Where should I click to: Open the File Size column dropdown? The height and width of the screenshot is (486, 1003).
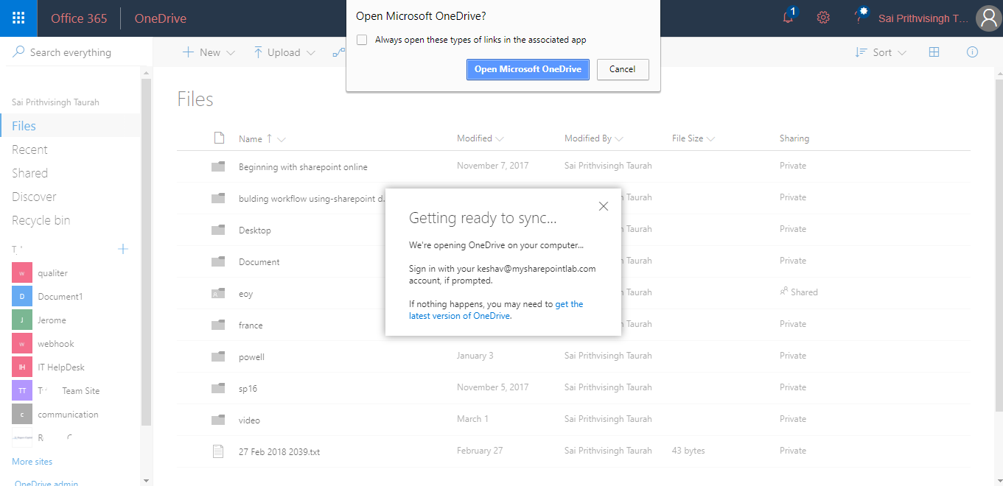710,138
